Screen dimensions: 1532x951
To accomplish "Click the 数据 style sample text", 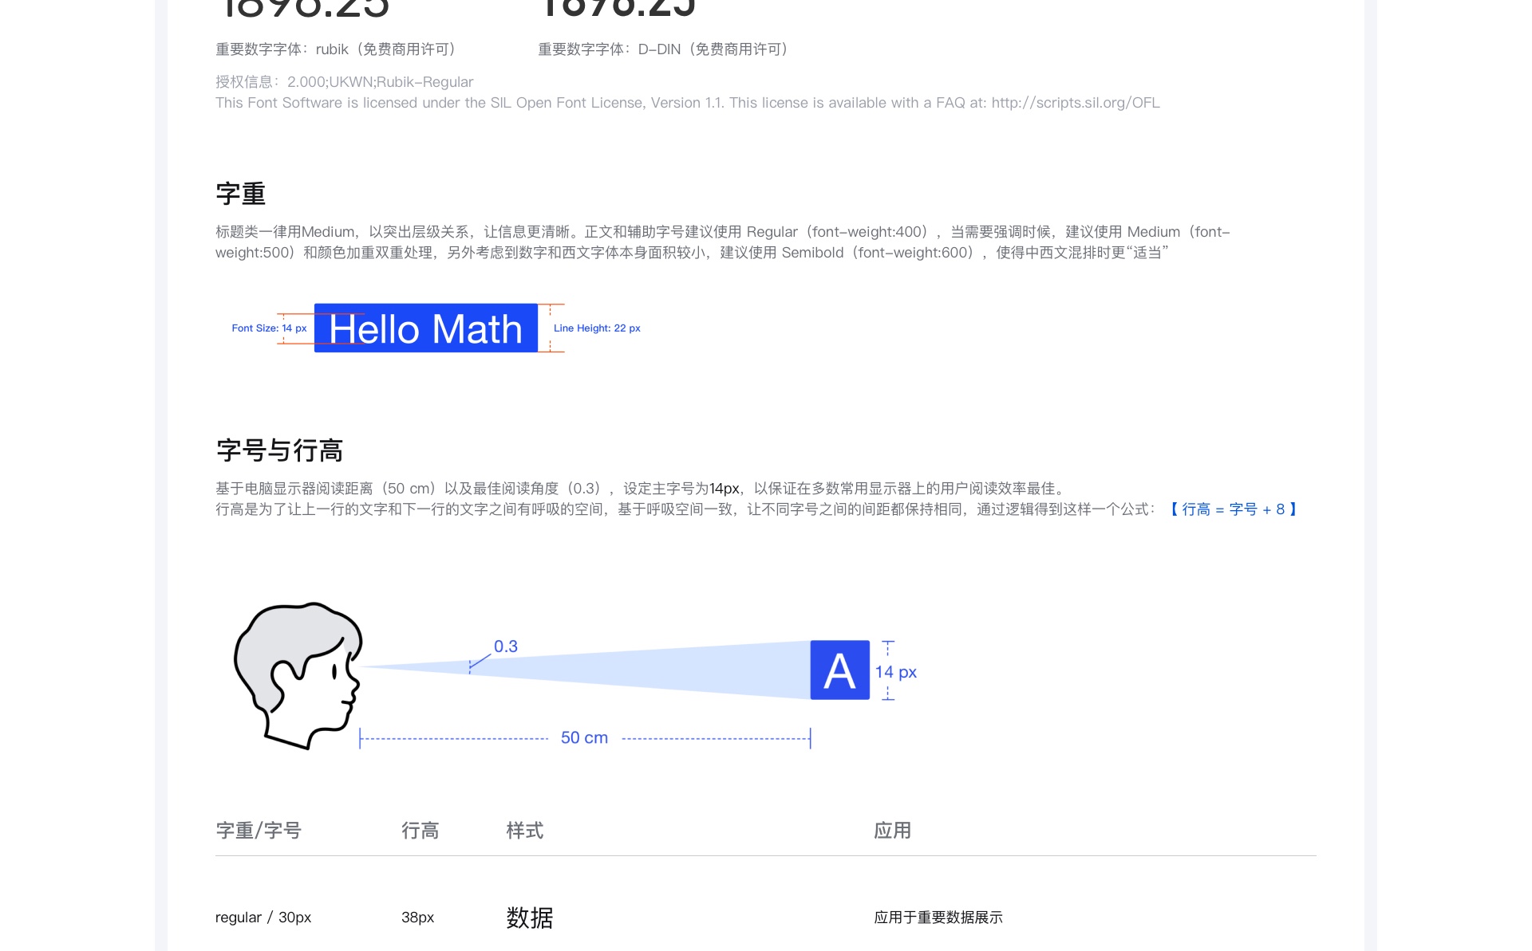I will pos(529,918).
